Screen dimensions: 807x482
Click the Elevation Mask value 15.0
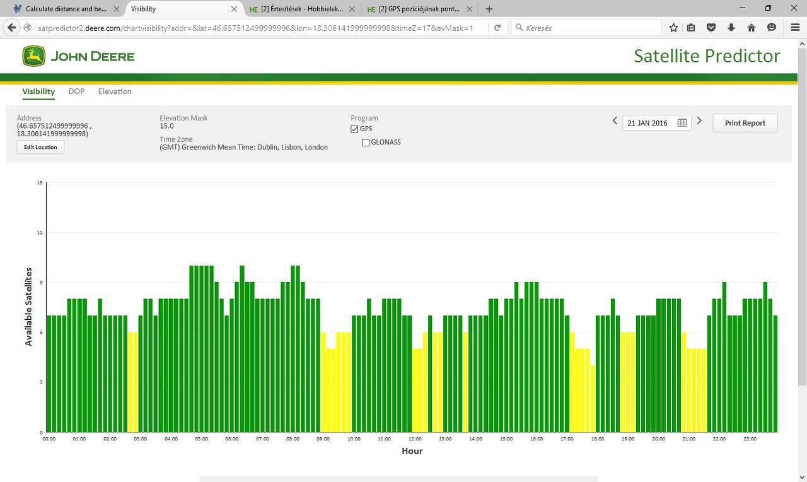coord(167,126)
